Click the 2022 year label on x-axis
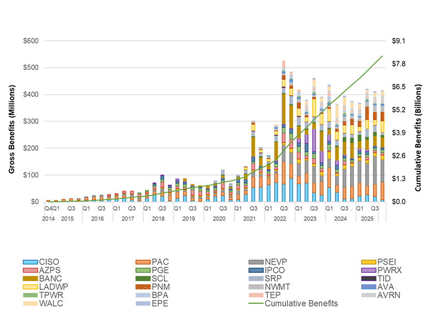Viewport: 427px width, 321px height. click(x=280, y=219)
